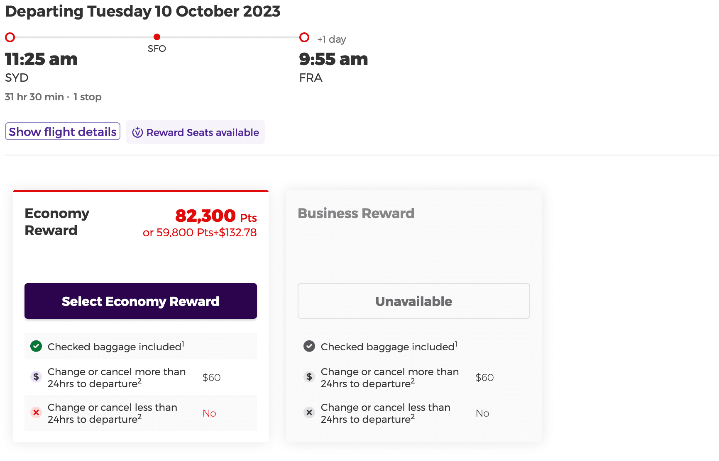719x461 pixels.
Task: Click Economy Checked baggage included footnote
Action: (183, 344)
